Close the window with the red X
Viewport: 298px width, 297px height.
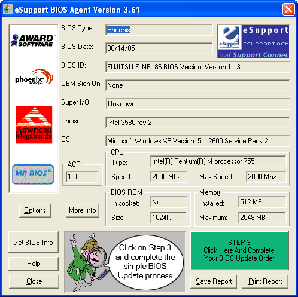(x=288, y=9)
